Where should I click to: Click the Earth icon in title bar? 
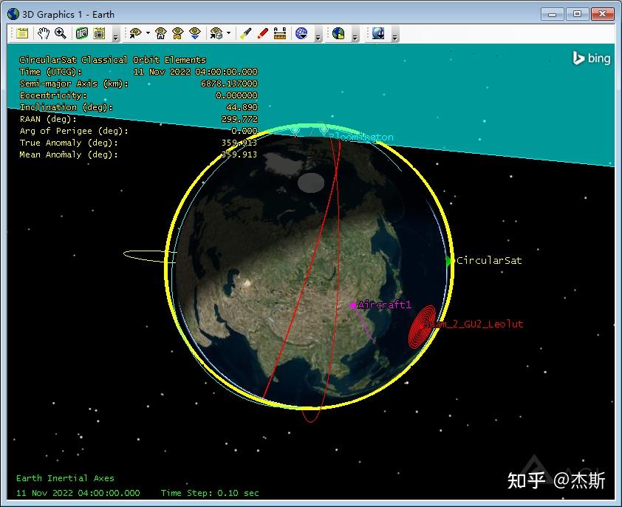(13, 14)
